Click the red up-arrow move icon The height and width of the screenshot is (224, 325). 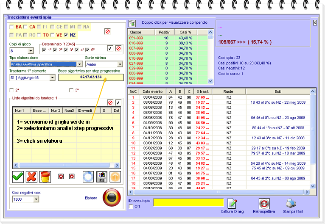(61, 177)
